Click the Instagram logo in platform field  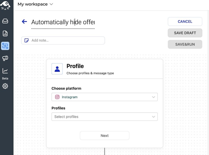click(x=57, y=97)
